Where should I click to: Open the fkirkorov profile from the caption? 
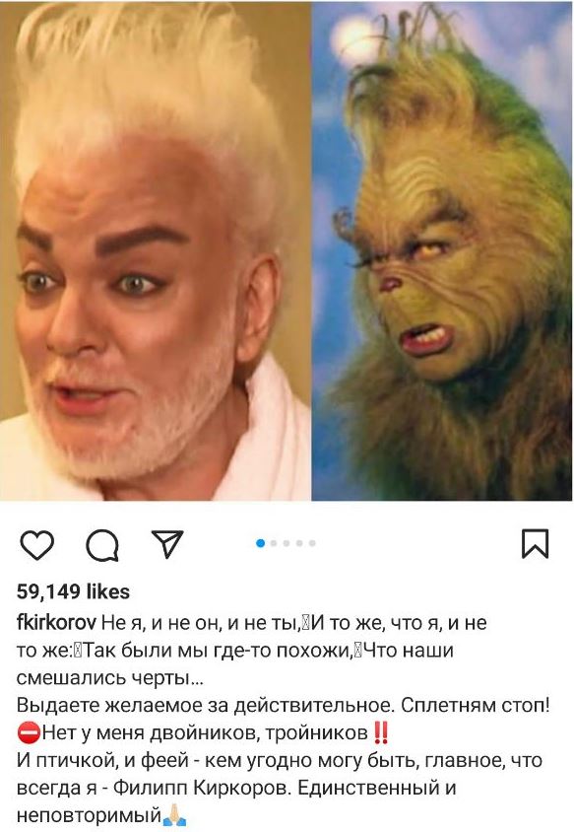coord(57,622)
